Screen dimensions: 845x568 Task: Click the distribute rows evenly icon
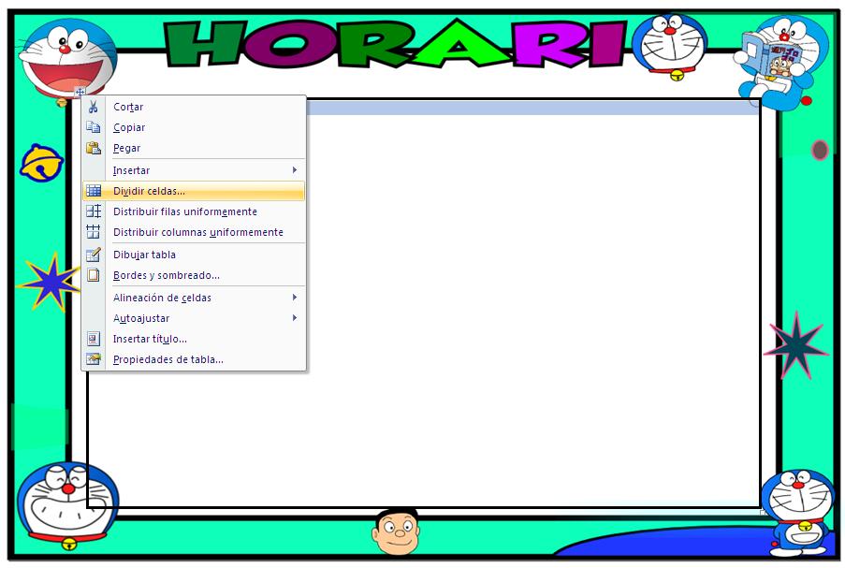click(94, 211)
